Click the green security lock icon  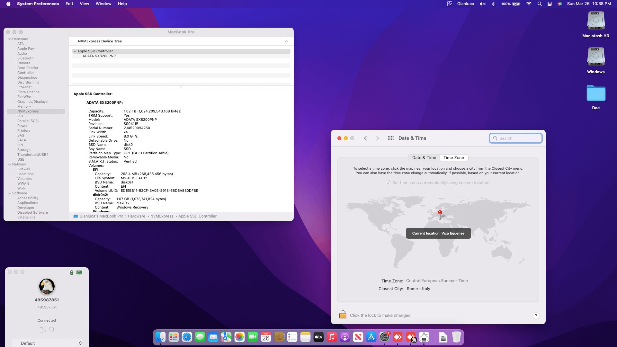pos(72,273)
